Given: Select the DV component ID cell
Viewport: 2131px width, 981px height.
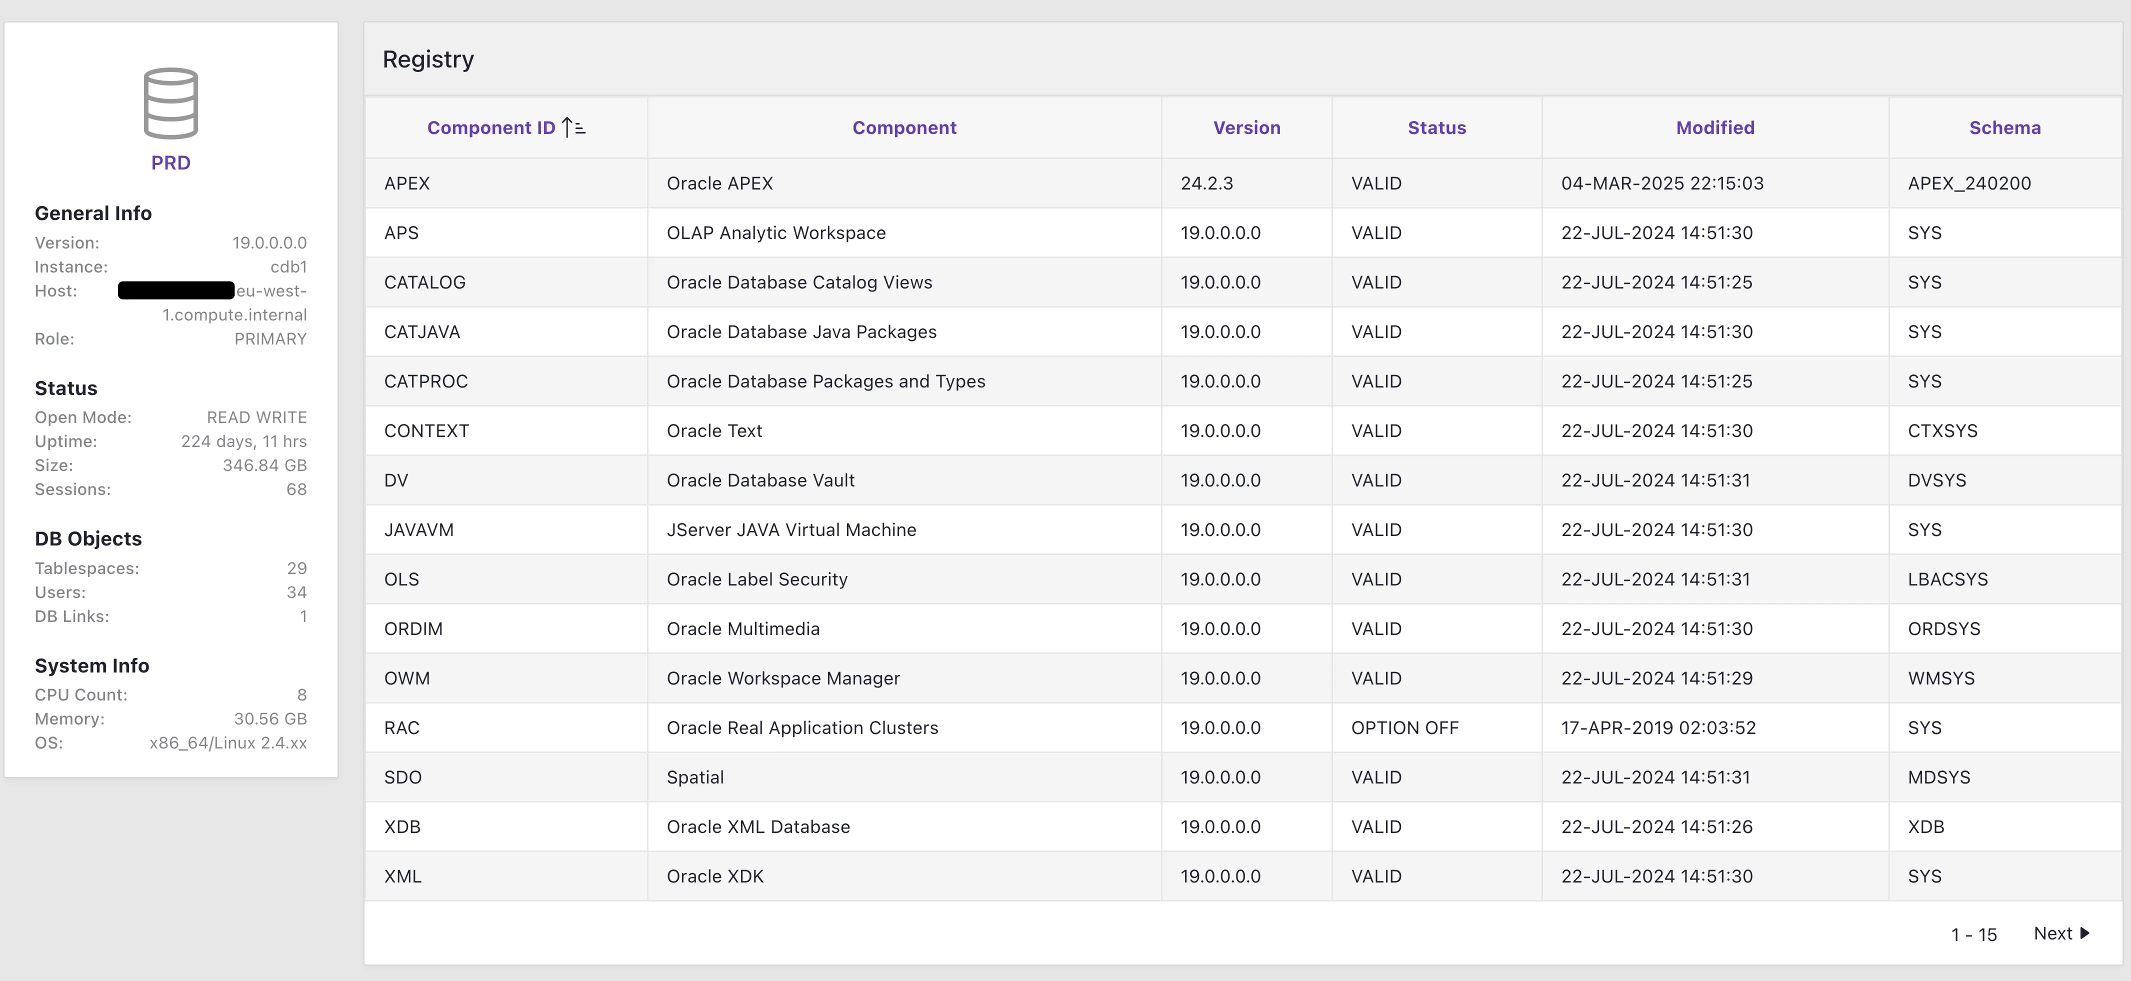Looking at the screenshot, I should pyautogui.click(x=506, y=479).
